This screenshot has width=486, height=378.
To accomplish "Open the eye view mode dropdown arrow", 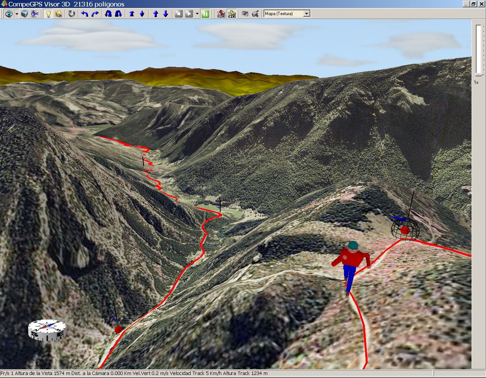I will coord(16,14).
